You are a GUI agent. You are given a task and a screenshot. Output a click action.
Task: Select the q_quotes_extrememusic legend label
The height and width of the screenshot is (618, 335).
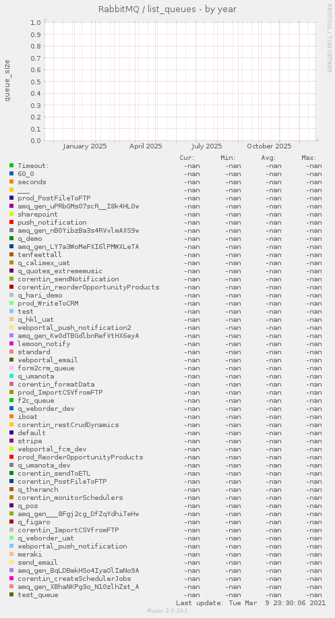[x=60, y=271]
